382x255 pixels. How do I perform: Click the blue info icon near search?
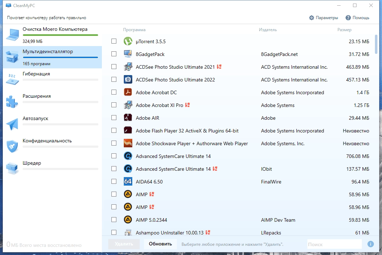pos(371,244)
